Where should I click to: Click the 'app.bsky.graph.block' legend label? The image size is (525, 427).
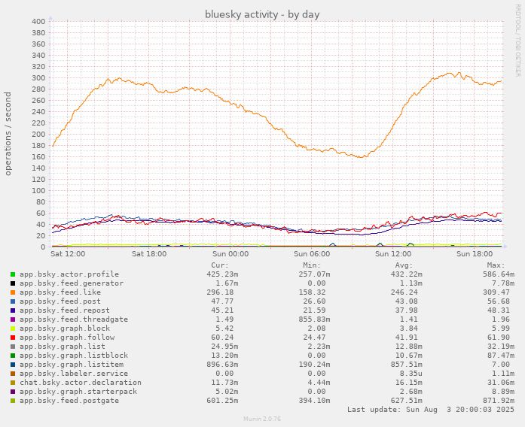pos(65,329)
